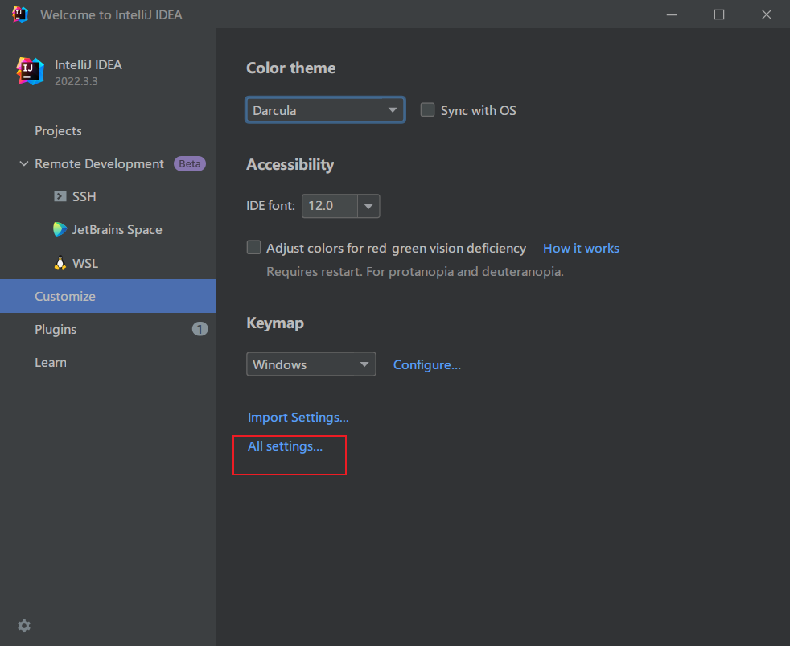Image resolution: width=790 pixels, height=646 pixels.
Task: Select the Customize tab
Action: click(109, 296)
